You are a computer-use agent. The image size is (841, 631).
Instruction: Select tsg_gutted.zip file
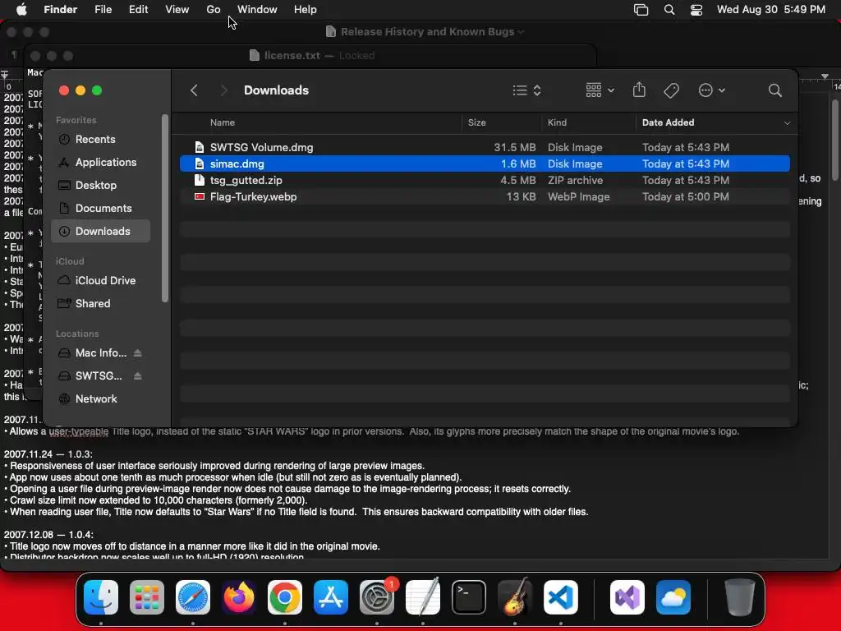click(485, 180)
